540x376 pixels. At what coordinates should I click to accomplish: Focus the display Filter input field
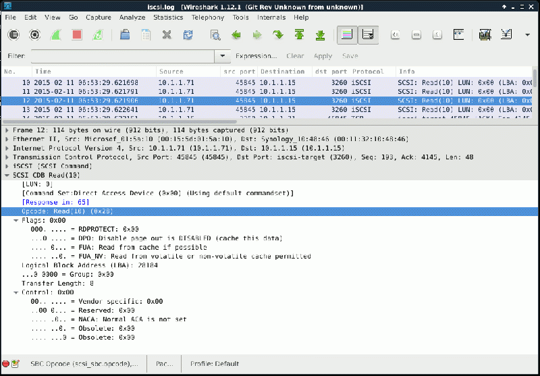(x=123, y=56)
